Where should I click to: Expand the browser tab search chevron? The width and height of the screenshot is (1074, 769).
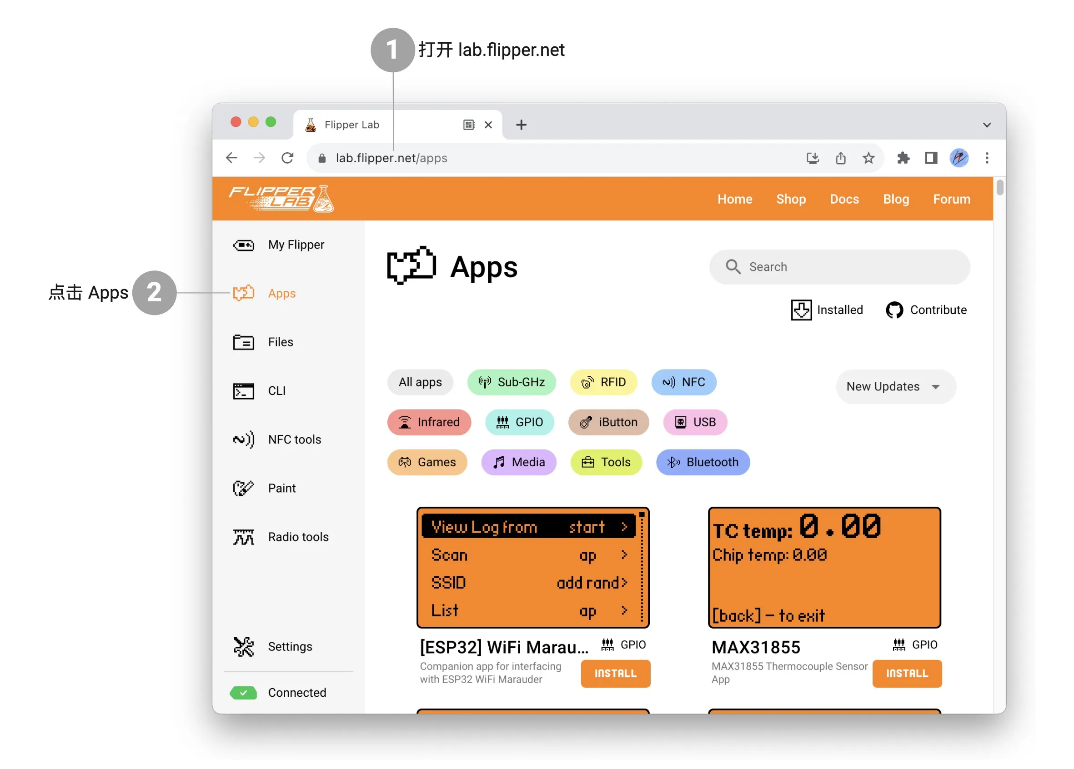tap(987, 125)
